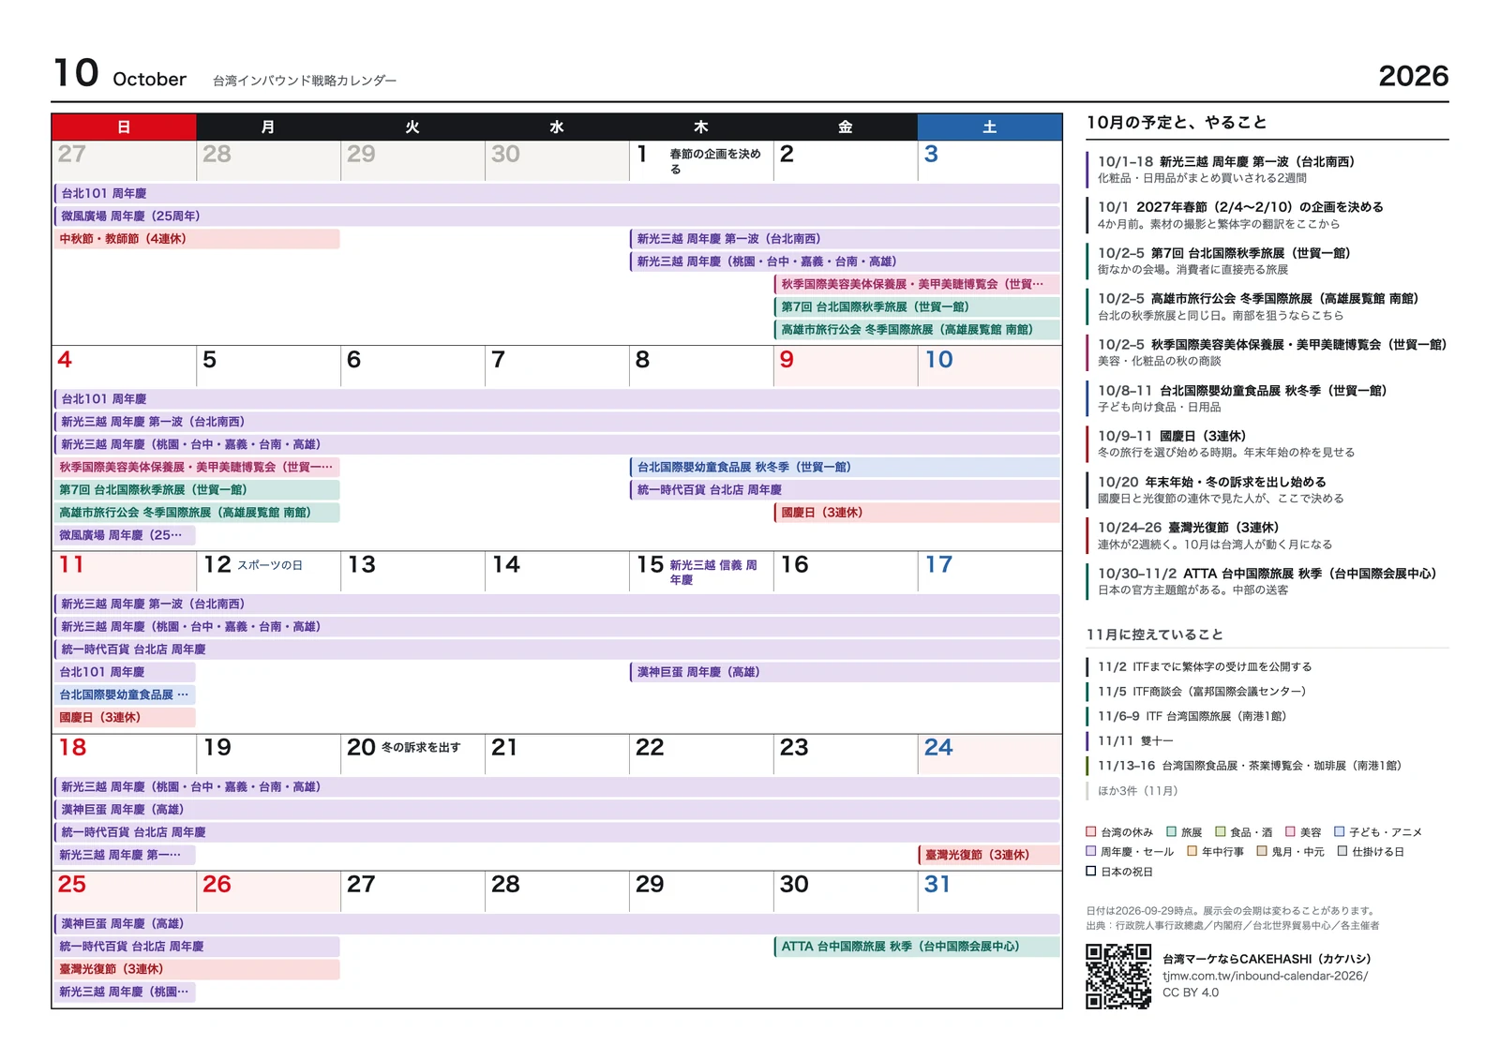Select the 美容 legend color swatch
The width and height of the screenshot is (1500, 1060).
(x=1291, y=831)
